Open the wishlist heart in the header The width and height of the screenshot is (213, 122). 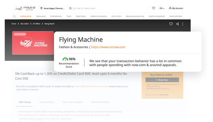(x=154, y=8)
